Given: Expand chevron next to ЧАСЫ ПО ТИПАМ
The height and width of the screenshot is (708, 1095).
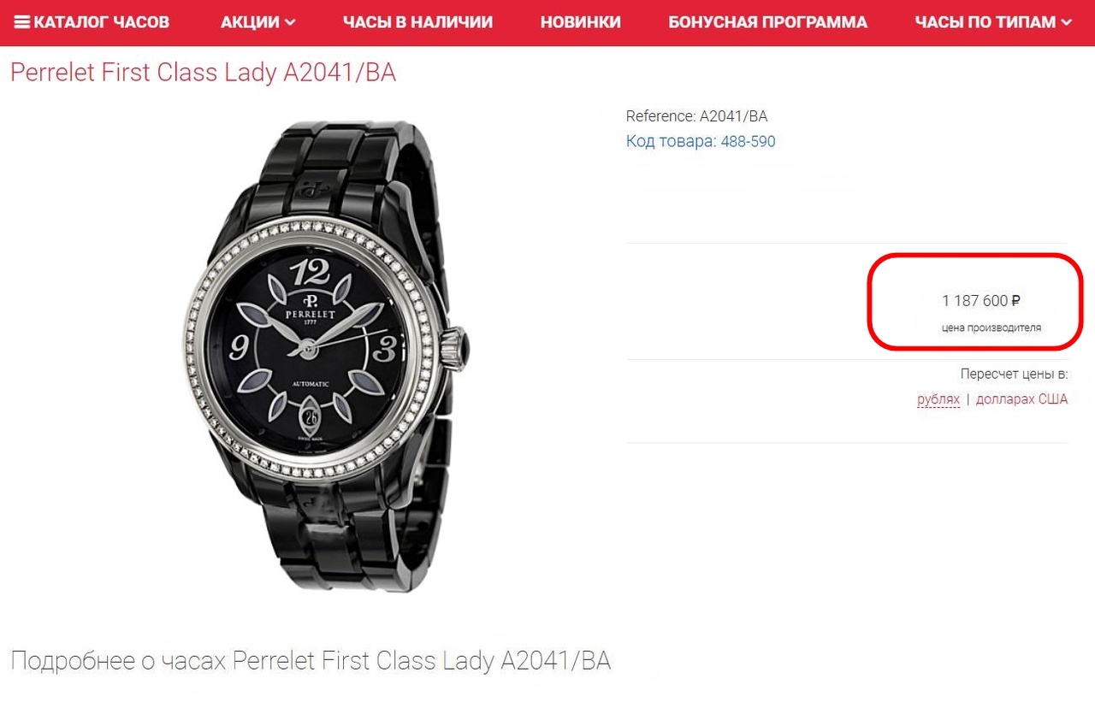Looking at the screenshot, I should (x=1067, y=23).
